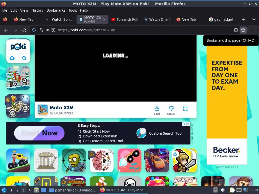This screenshot has height=194, width=259.
Task: Enter fullscreen mode for Moto X3M
Action: (185, 109)
